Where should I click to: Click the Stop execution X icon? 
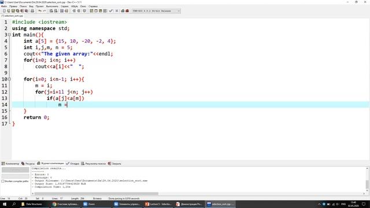coord(117,11)
